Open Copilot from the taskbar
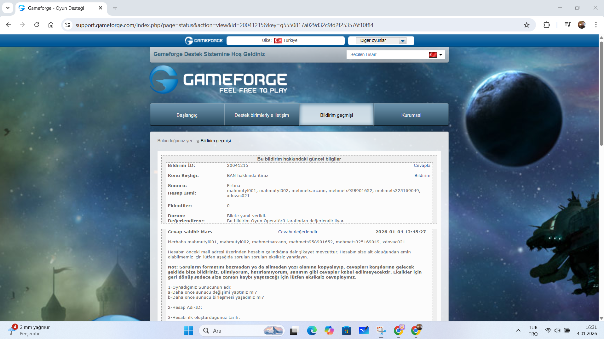The width and height of the screenshot is (604, 339). tap(329, 331)
